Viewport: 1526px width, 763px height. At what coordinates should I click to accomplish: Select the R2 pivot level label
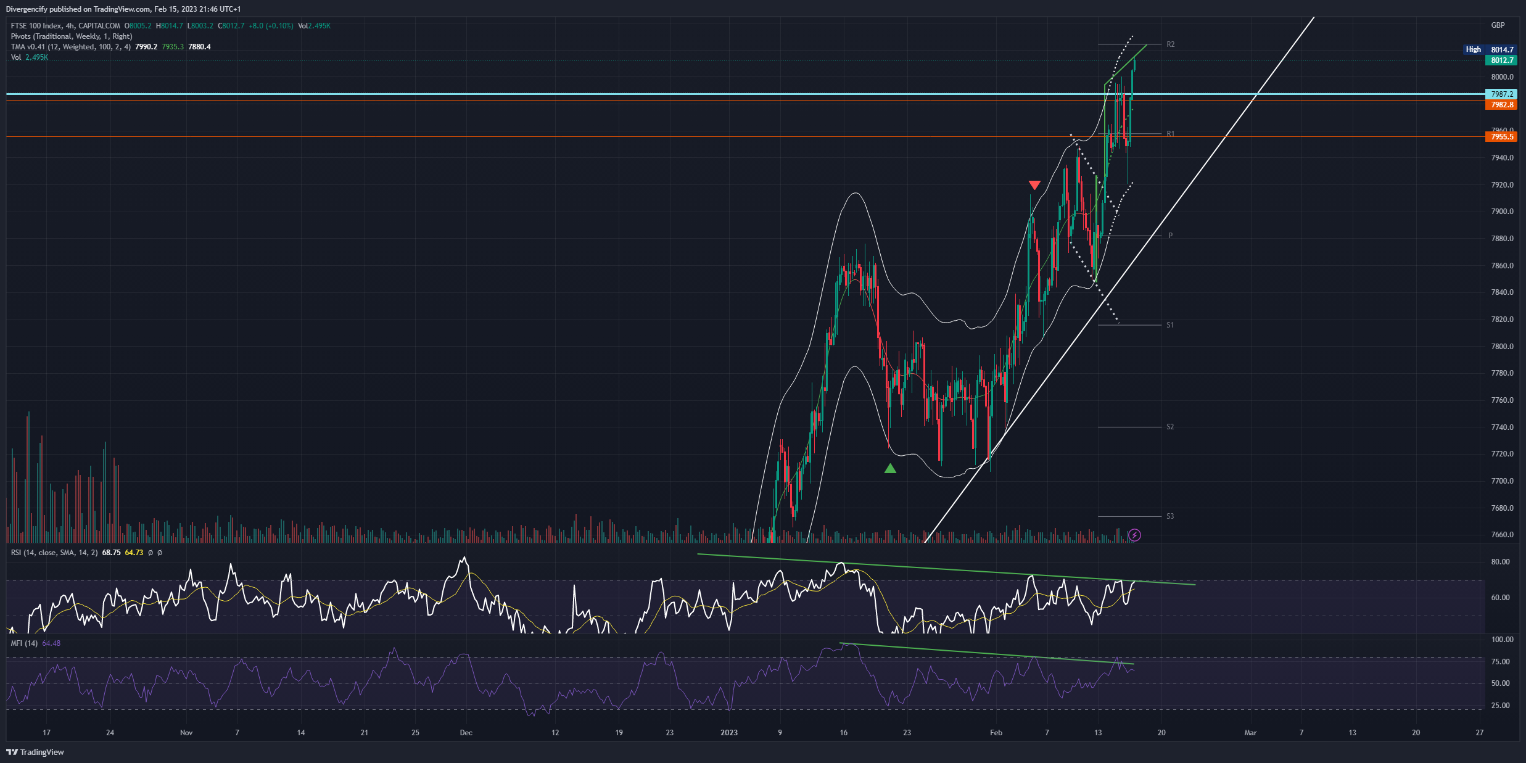click(1170, 44)
